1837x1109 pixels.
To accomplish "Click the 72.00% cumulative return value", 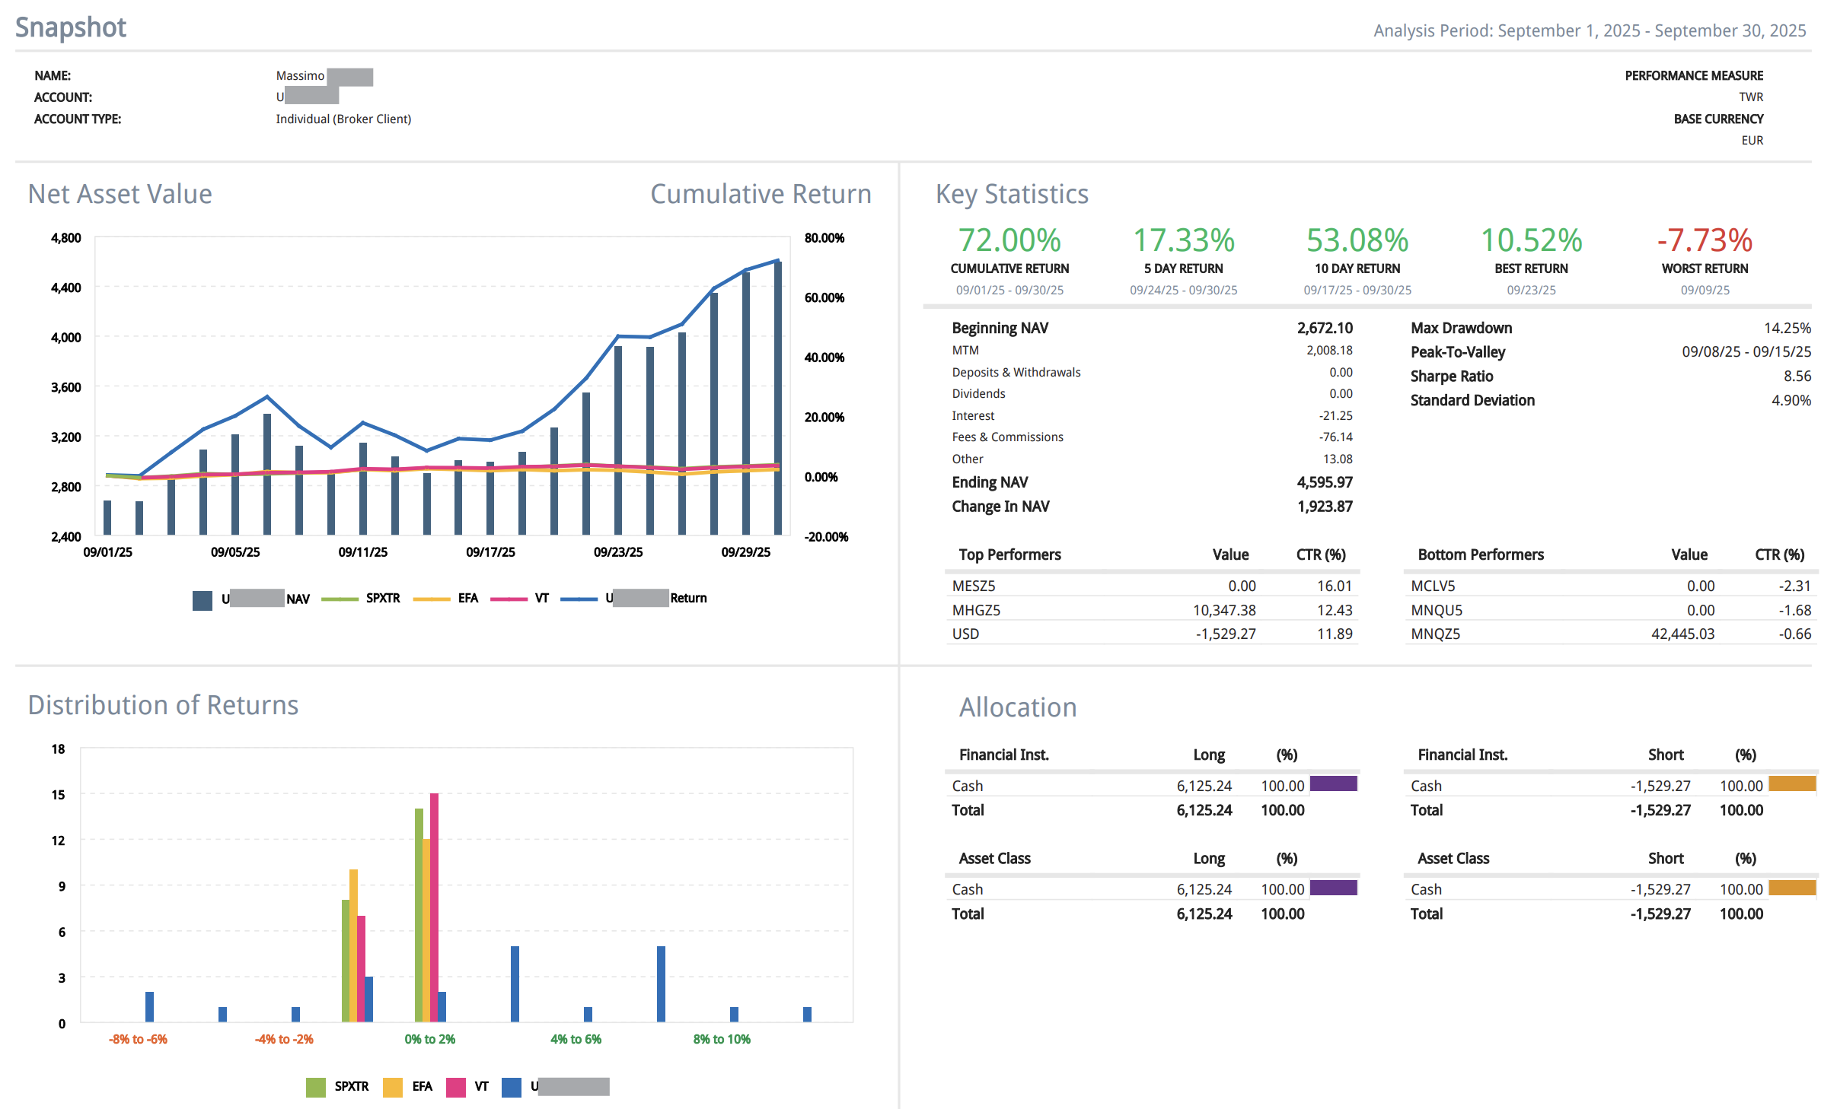I will pyautogui.click(x=1009, y=241).
